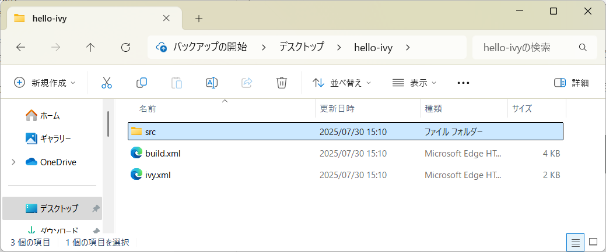Click the Cut scissors icon
Image resolution: width=606 pixels, height=252 pixels.
107,83
